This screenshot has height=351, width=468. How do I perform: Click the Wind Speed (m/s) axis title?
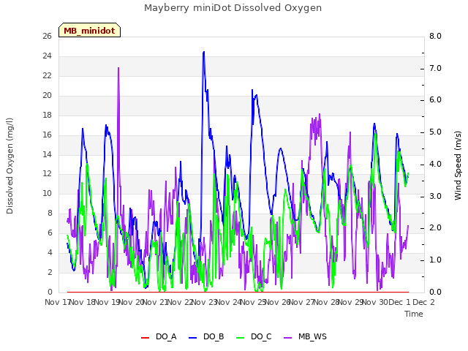[458, 165]
